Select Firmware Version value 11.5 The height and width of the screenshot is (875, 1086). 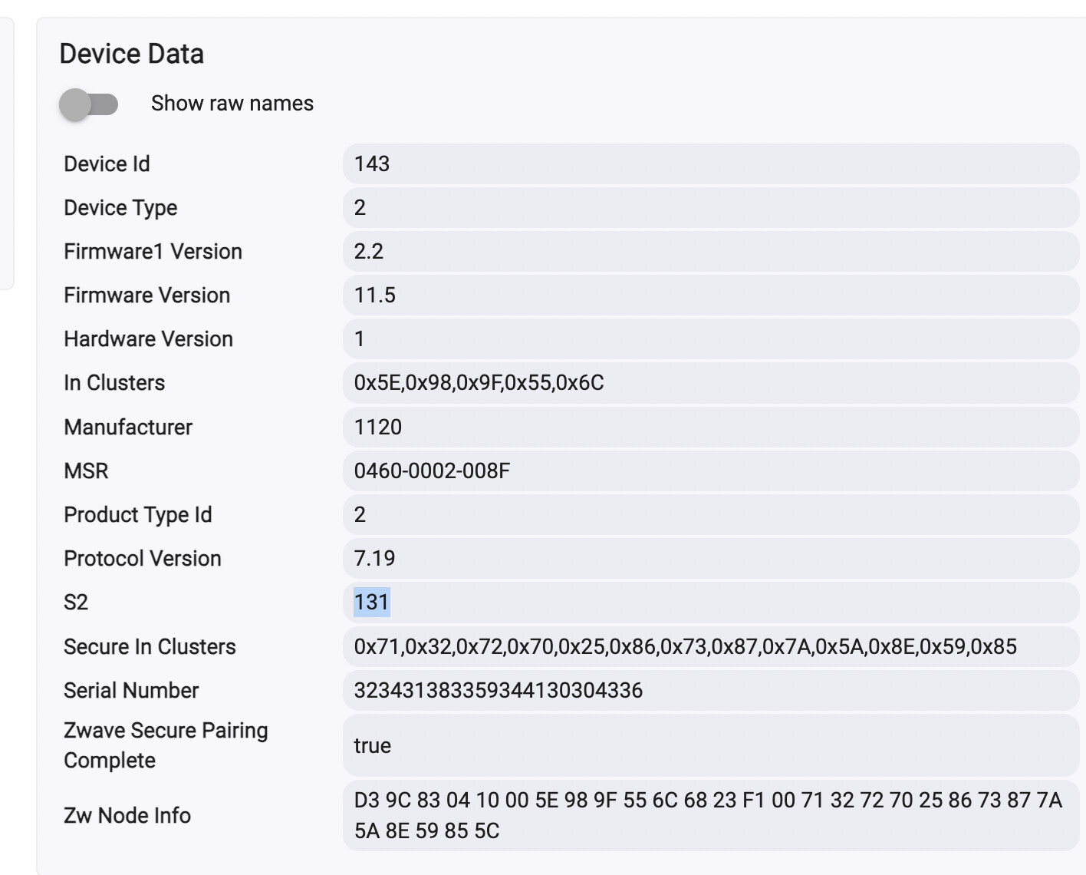pos(375,295)
